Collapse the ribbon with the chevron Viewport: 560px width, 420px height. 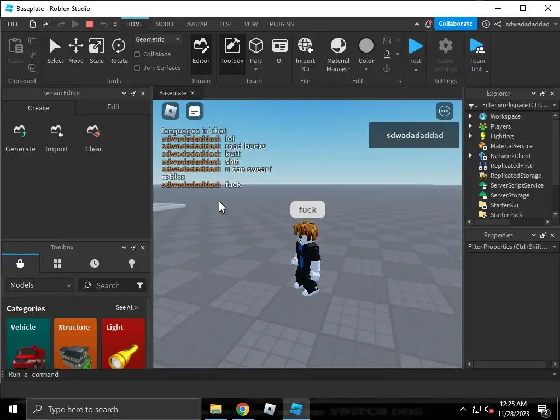point(417,24)
